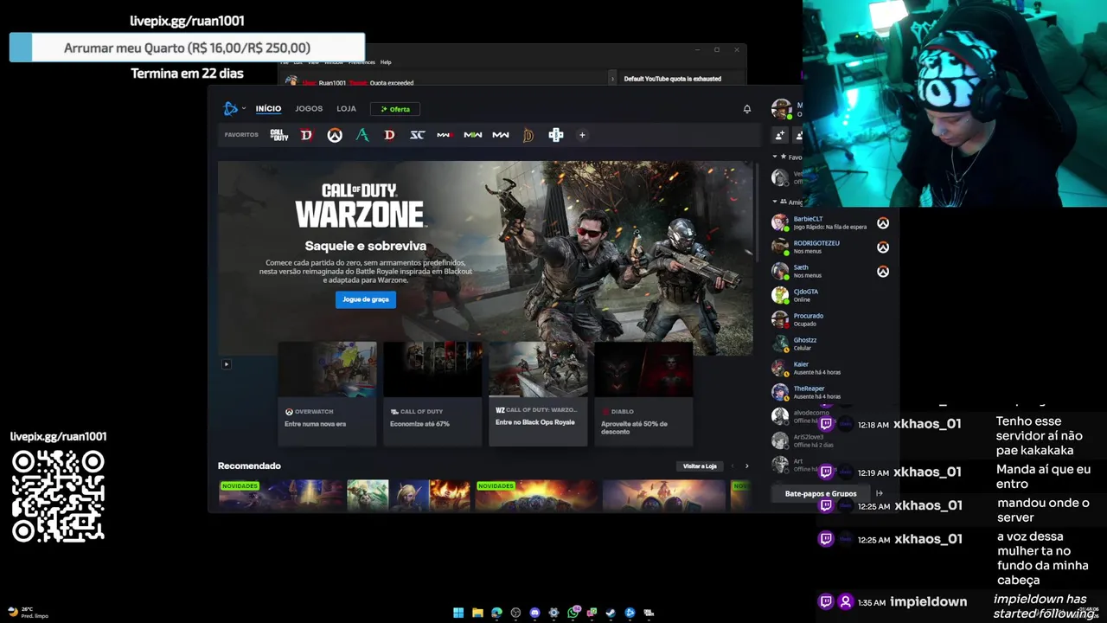Click Overwatch icon next to Sæth

coord(883,272)
